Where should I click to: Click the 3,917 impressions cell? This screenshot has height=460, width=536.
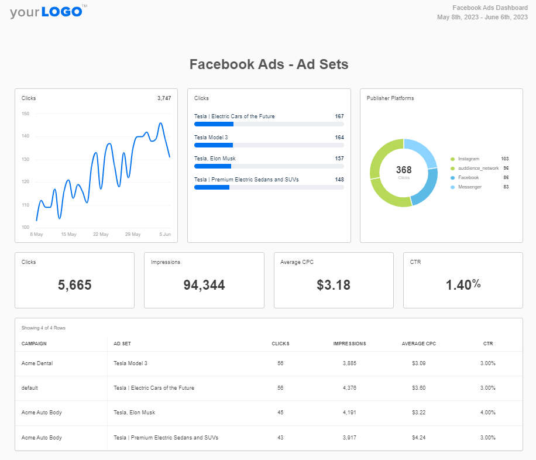point(349,437)
